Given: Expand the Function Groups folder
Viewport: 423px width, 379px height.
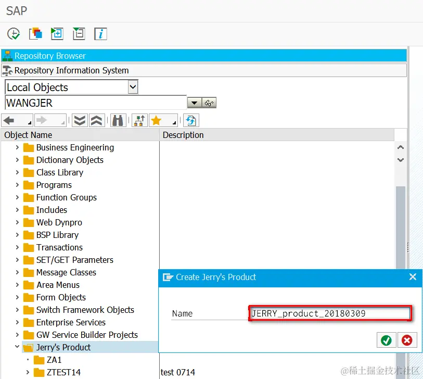Looking at the screenshot, I should pyautogui.click(x=17, y=197).
